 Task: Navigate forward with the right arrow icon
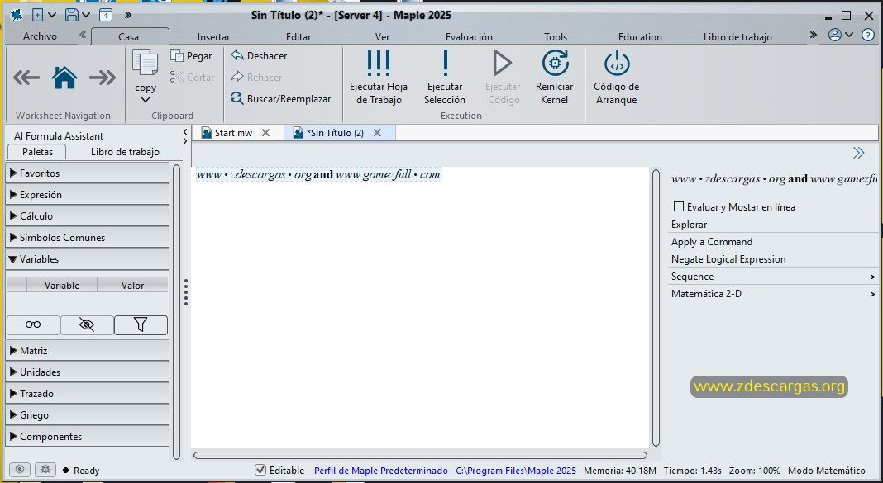[x=103, y=78]
